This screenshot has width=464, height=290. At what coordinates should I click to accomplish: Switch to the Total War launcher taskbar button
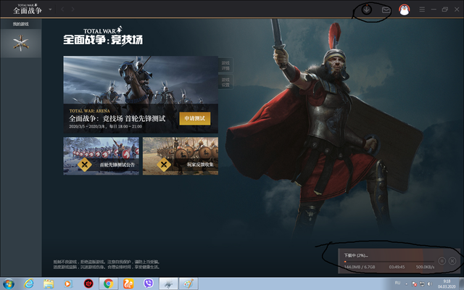(x=168, y=283)
